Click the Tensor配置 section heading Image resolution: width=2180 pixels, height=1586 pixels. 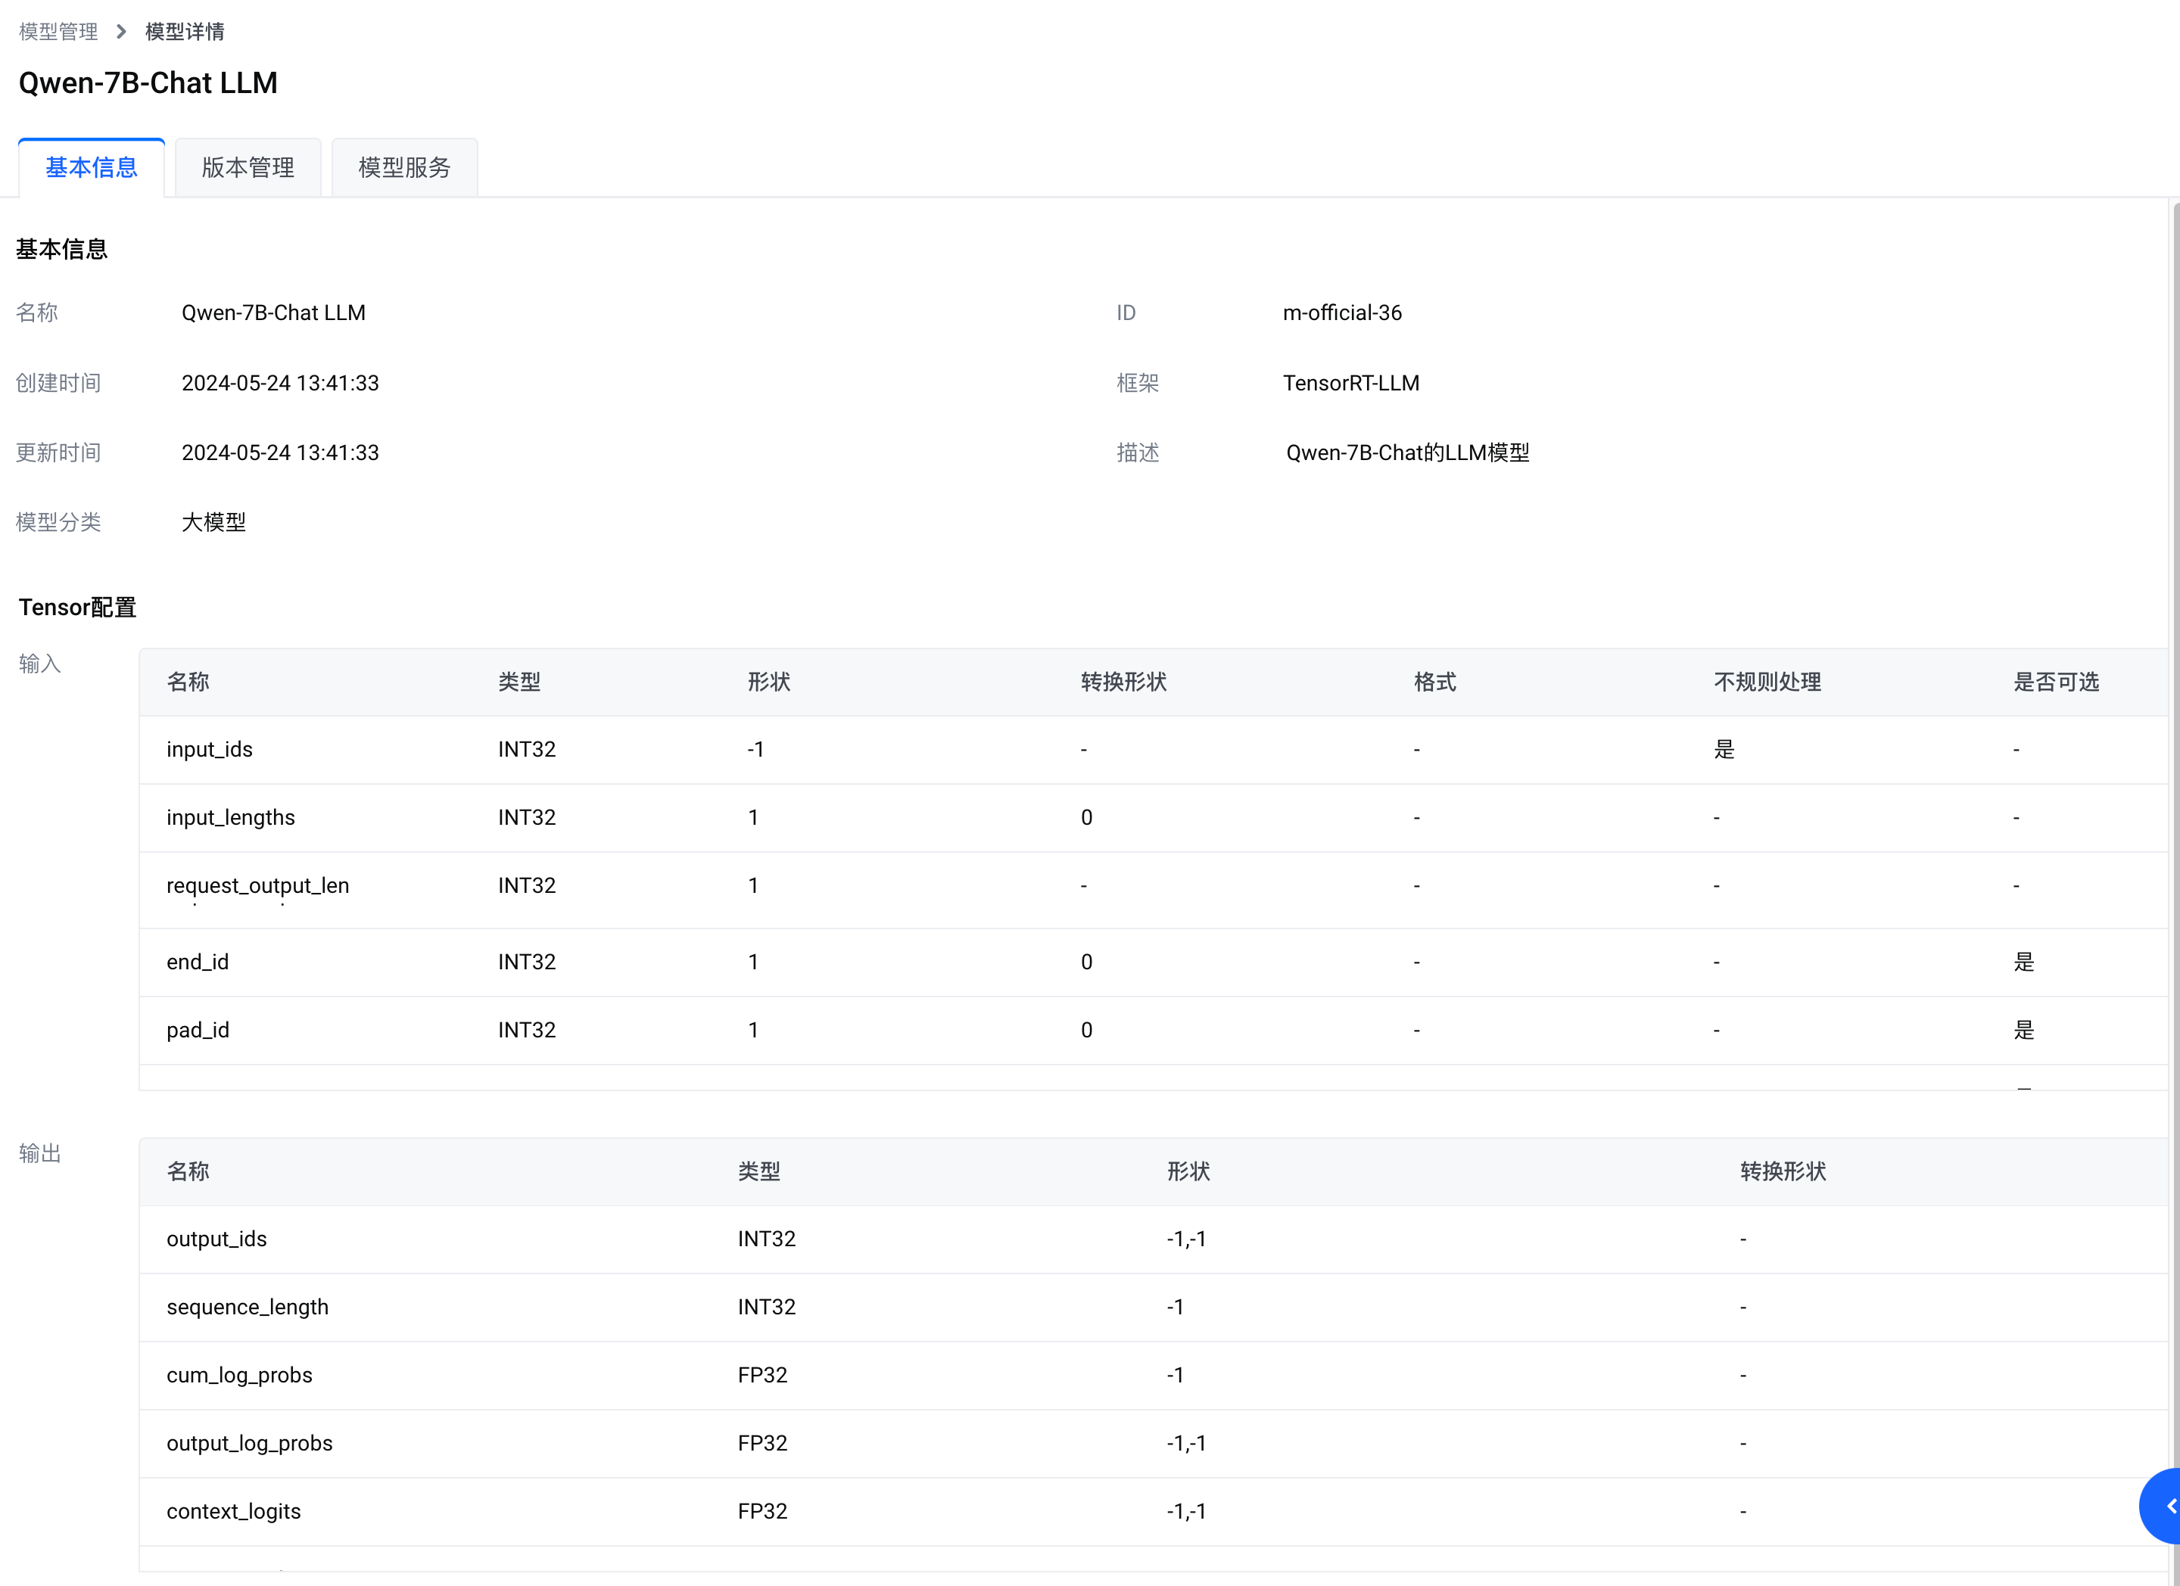pyautogui.click(x=77, y=607)
